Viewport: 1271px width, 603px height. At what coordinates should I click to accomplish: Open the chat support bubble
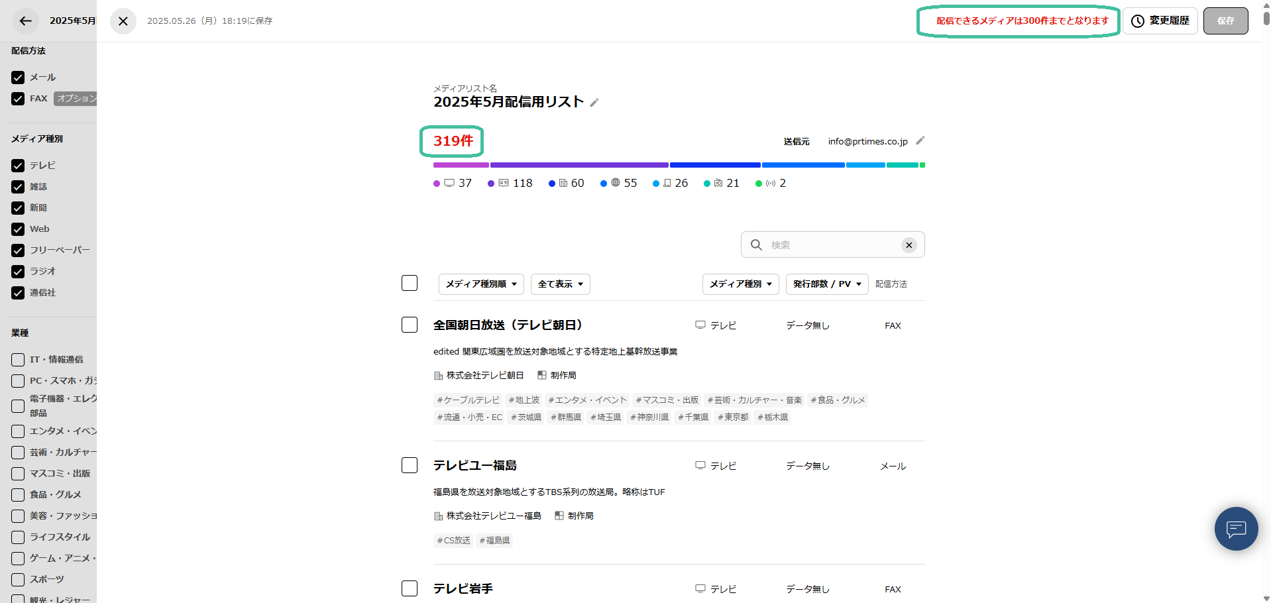(1235, 528)
